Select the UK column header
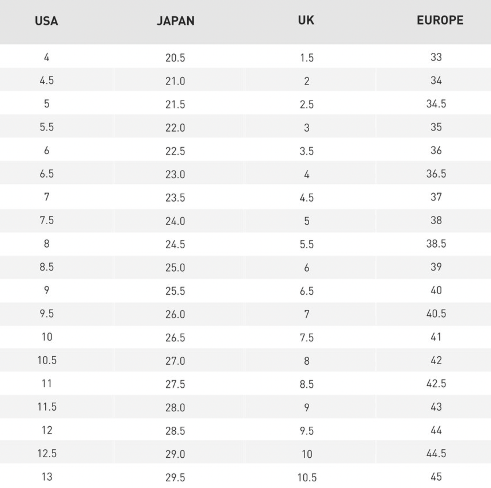 click(x=306, y=20)
